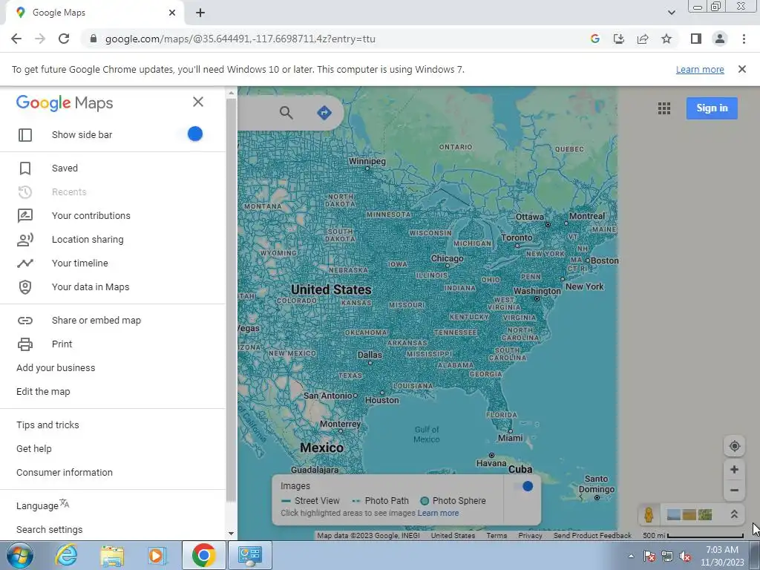Click the United States footer link
760x570 pixels.
tap(453, 536)
